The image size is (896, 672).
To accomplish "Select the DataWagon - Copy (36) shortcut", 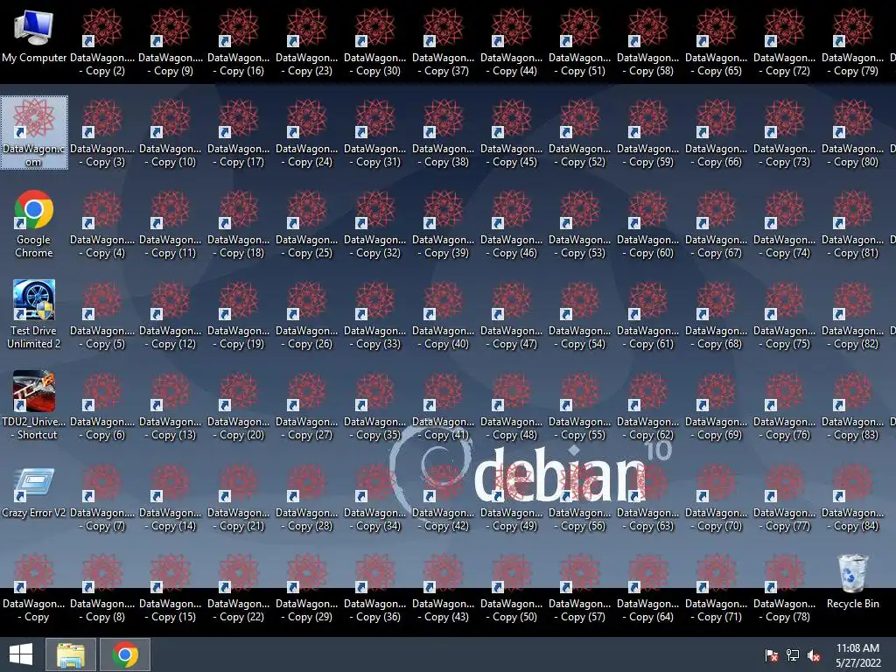I will pos(374,588).
